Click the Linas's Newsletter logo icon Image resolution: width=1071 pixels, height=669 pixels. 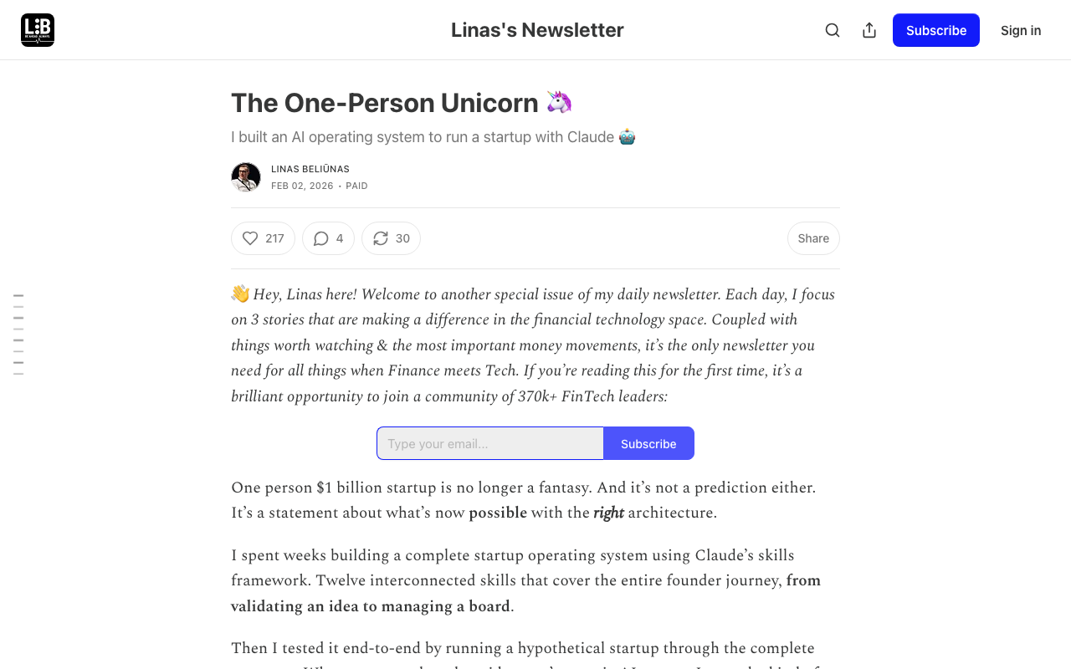click(x=37, y=29)
